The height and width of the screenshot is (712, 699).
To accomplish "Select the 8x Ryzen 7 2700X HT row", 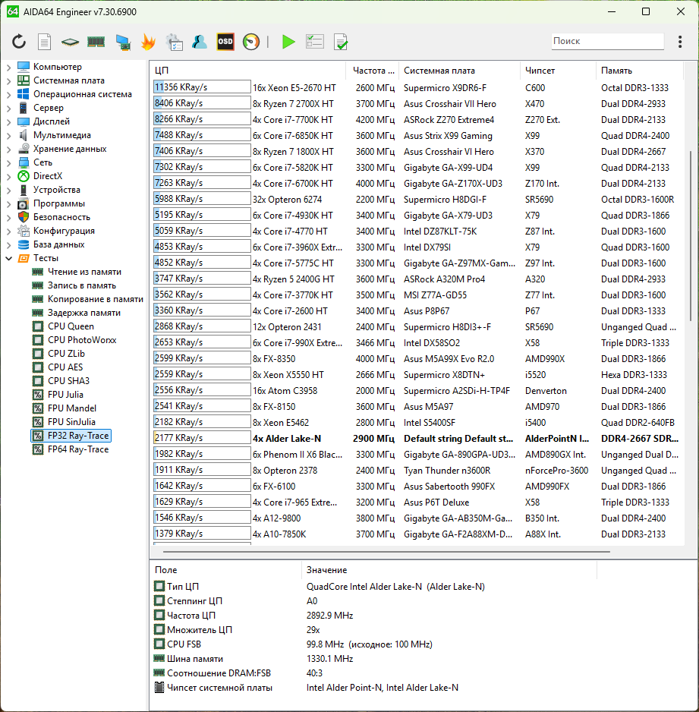I will (293, 103).
